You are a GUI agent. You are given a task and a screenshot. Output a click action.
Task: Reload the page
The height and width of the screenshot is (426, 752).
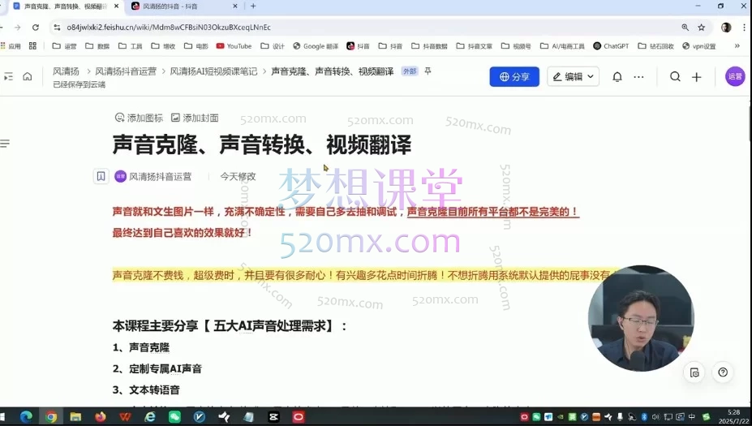coord(36,28)
